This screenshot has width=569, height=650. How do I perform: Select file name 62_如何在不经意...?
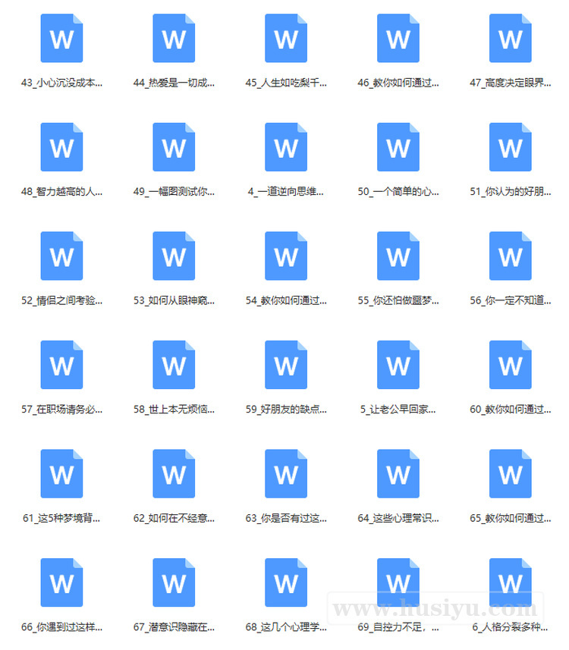tap(174, 518)
